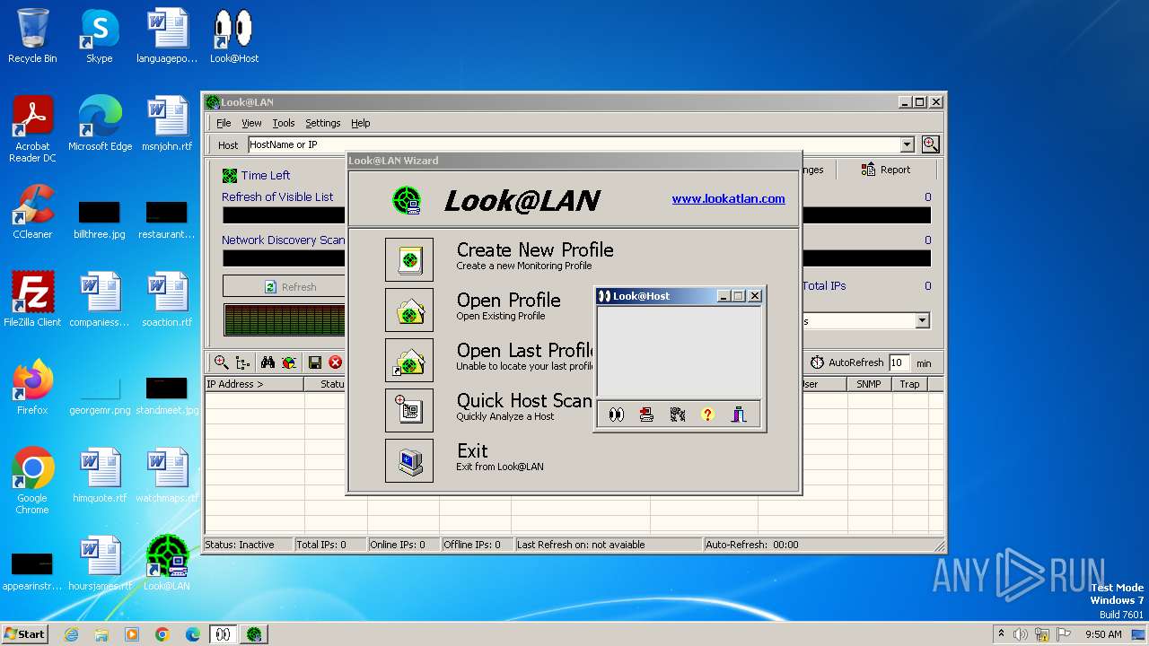Click the Open Profile icon button
This screenshot has width=1149, height=646.
(409, 310)
